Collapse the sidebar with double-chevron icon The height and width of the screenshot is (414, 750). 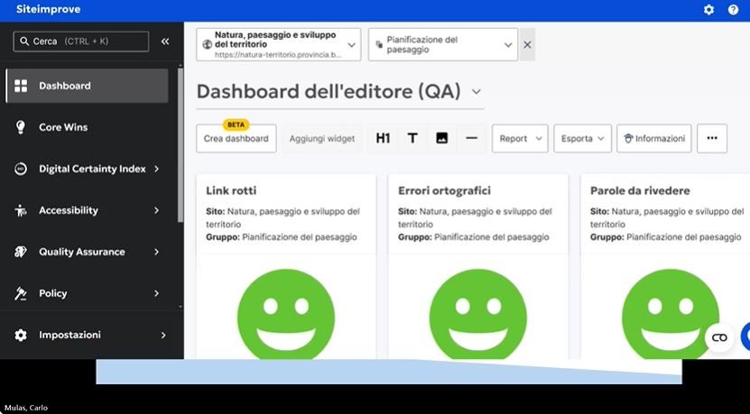pos(165,41)
